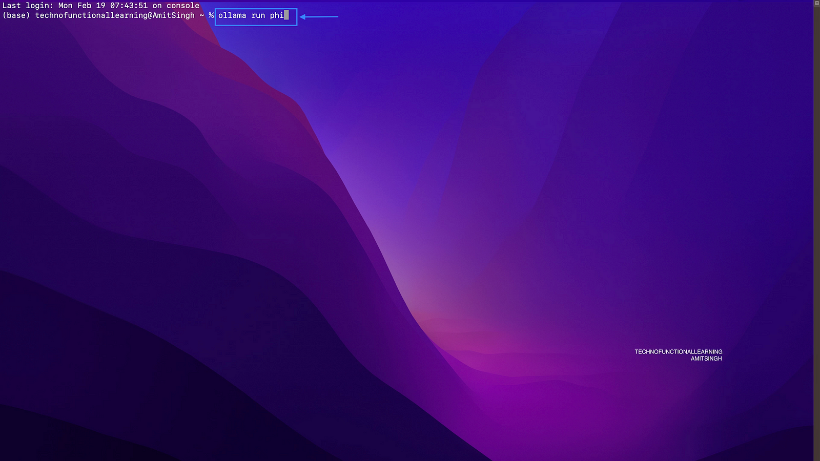Click the blinking cursor block after phi
Viewport: 820px width, 461px height.
click(286, 15)
